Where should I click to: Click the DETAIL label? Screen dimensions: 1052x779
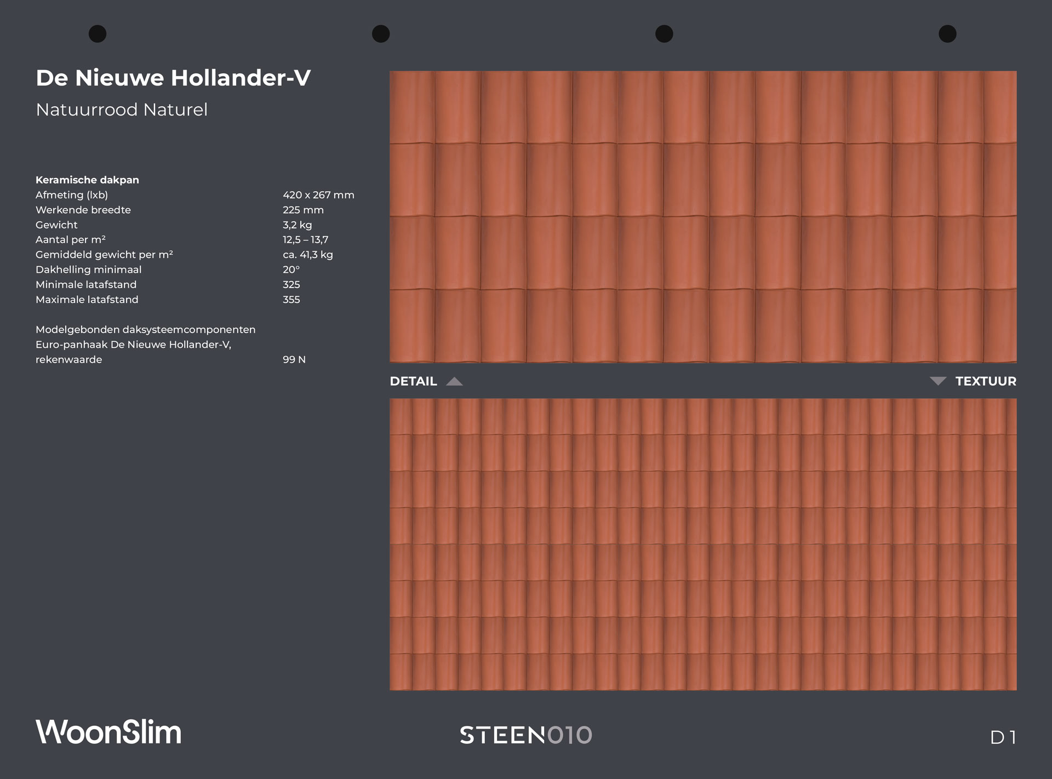(413, 381)
